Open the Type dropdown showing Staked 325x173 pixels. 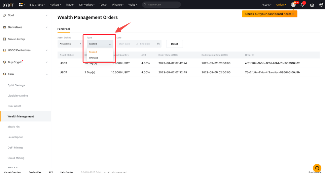[100, 44]
